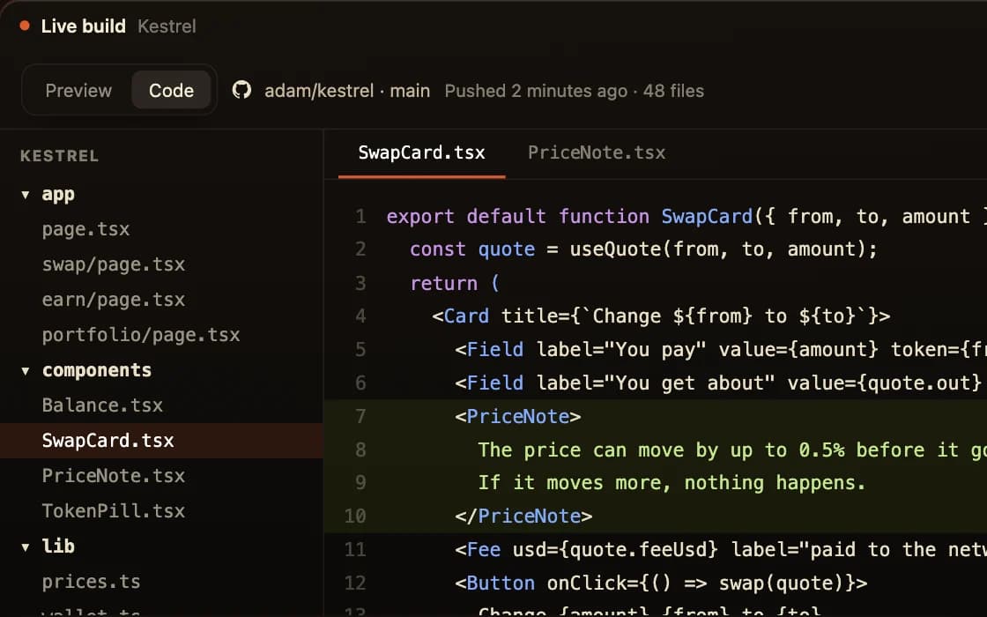Collapse the app folder arrow
The width and height of the screenshot is (987, 617).
pyautogui.click(x=26, y=195)
